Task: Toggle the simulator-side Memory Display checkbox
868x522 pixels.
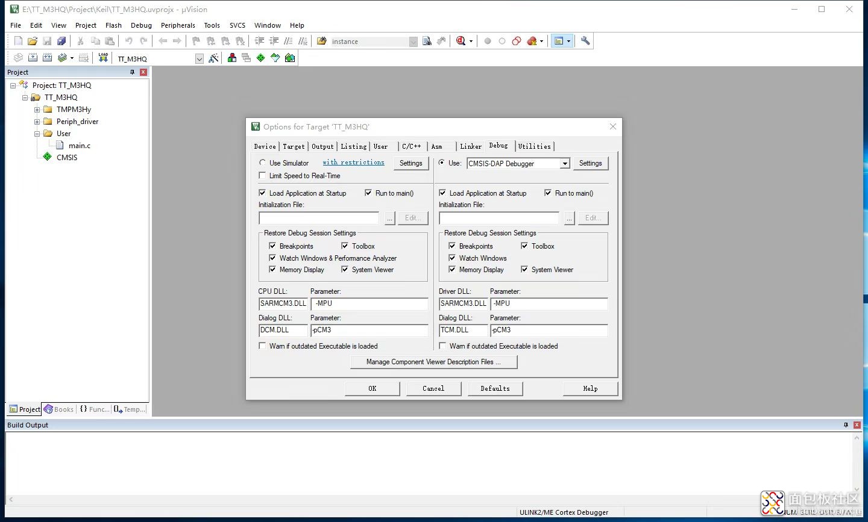Action: (x=272, y=269)
